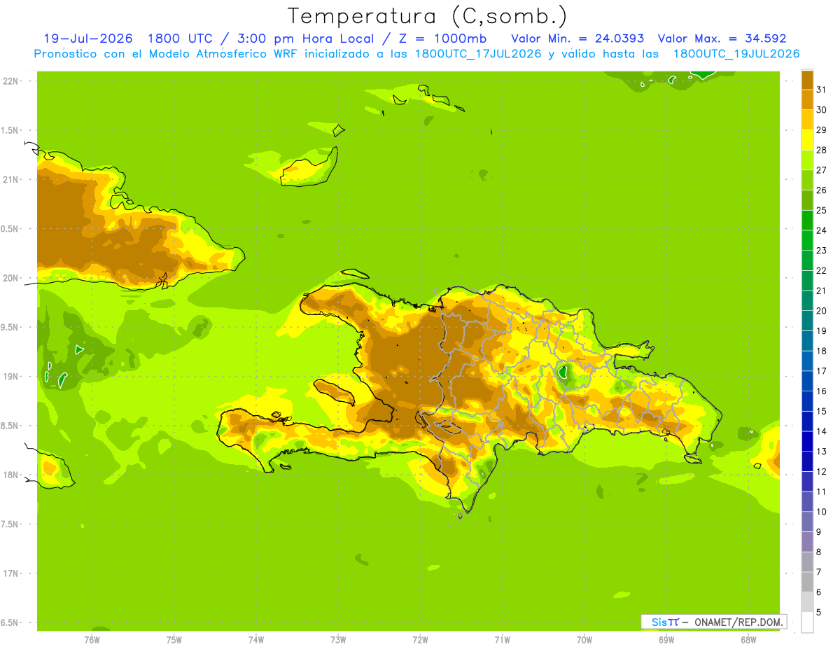The width and height of the screenshot is (840, 649).
Task: Click the "69W" longitude label
Action: click(x=666, y=640)
